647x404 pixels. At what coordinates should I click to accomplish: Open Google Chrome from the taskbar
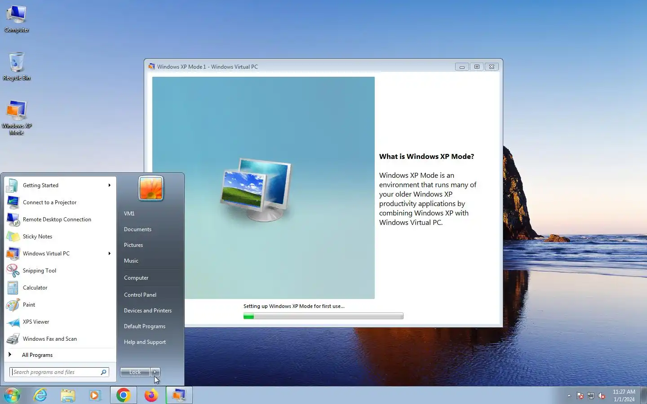coord(124,395)
